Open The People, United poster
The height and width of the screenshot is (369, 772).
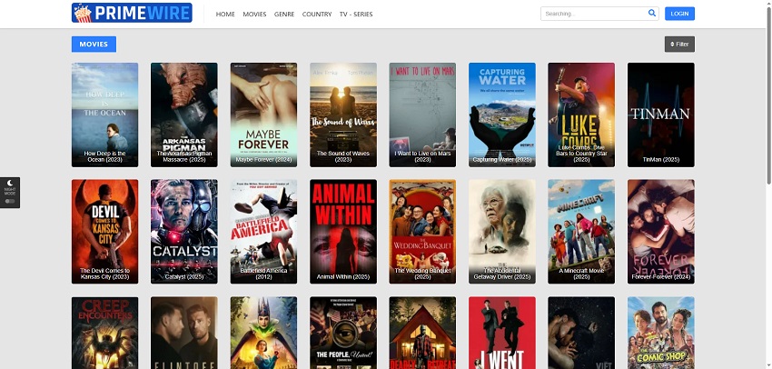[x=343, y=333]
